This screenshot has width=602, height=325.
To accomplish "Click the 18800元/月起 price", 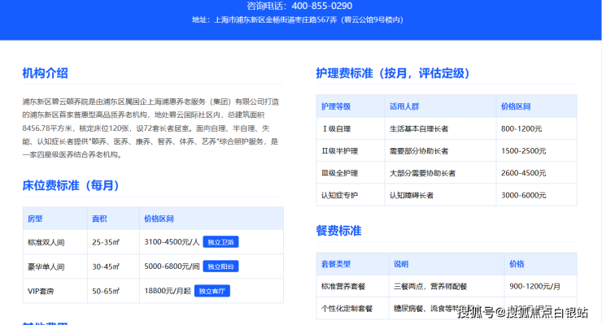I will pyautogui.click(x=168, y=291).
